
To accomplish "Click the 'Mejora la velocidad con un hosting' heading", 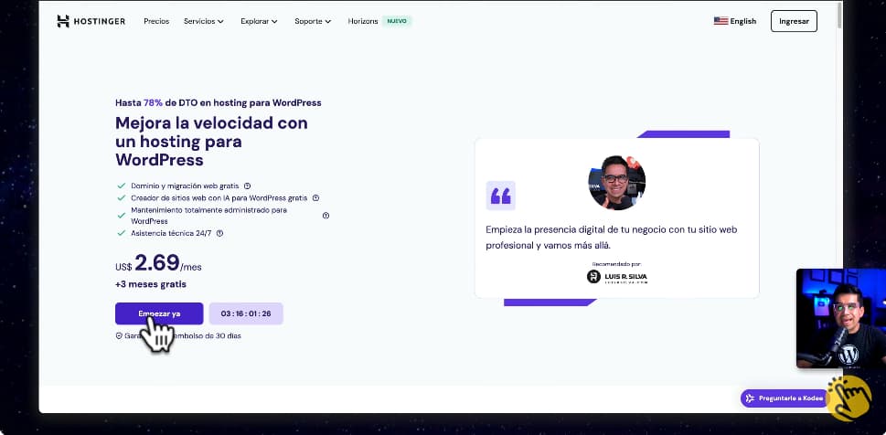I will click(211, 142).
